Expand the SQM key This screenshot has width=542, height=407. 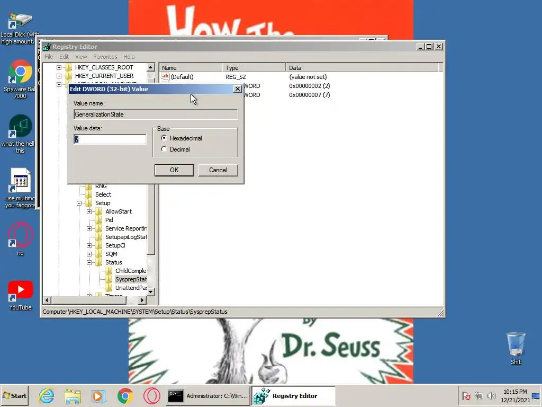pyautogui.click(x=89, y=254)
